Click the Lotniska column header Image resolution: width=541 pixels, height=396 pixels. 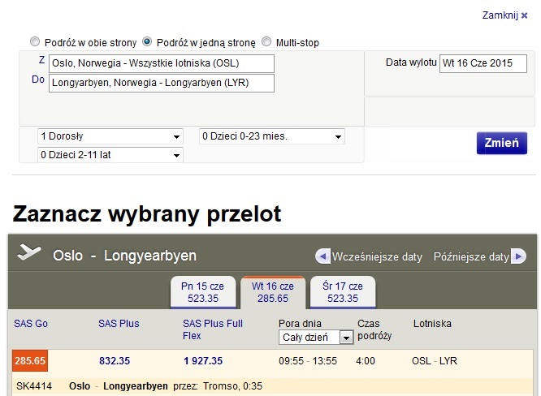tap(432, 324)
